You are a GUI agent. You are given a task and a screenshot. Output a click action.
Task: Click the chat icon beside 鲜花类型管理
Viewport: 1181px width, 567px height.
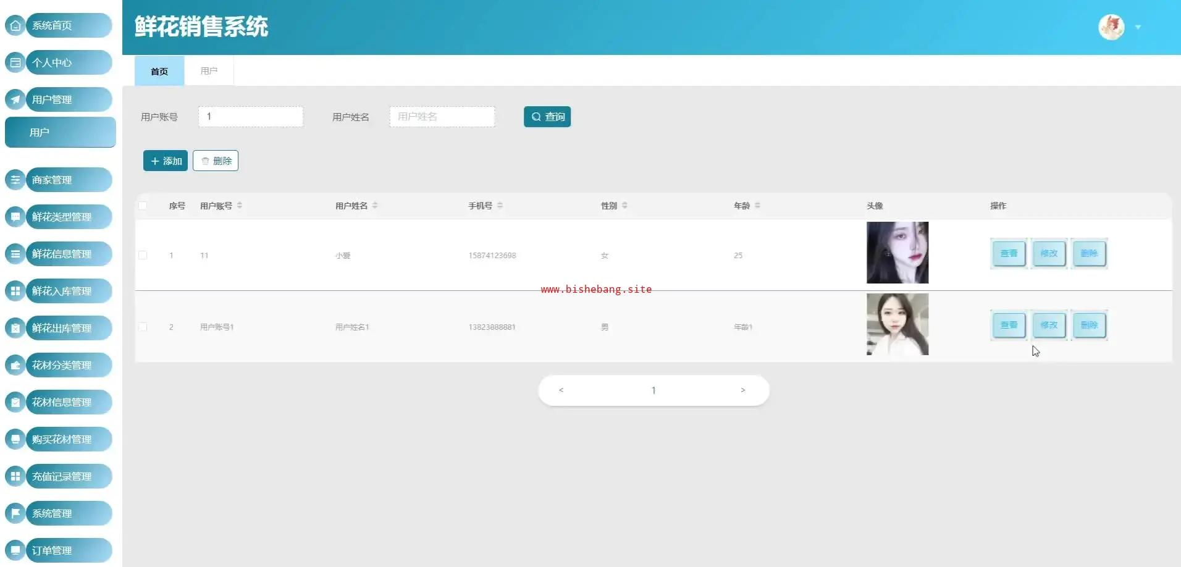15,217
